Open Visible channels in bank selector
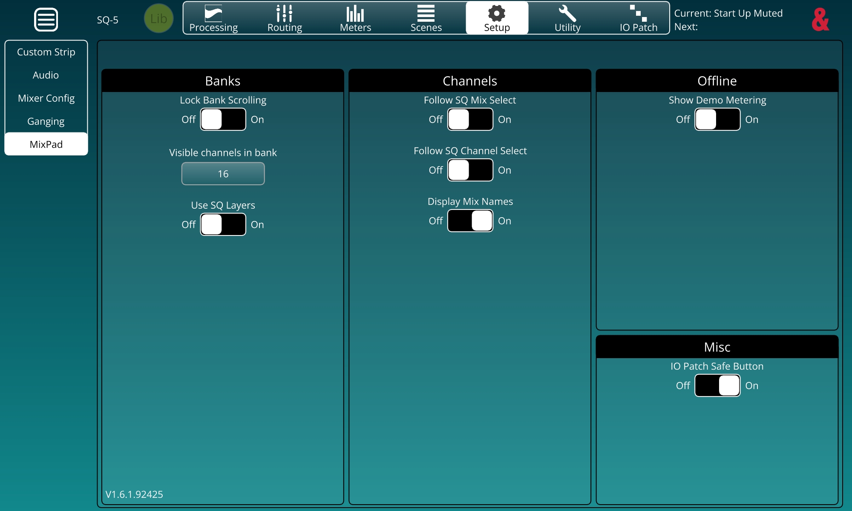This screenshot has width=852, height=511. (x=223, y=174)
